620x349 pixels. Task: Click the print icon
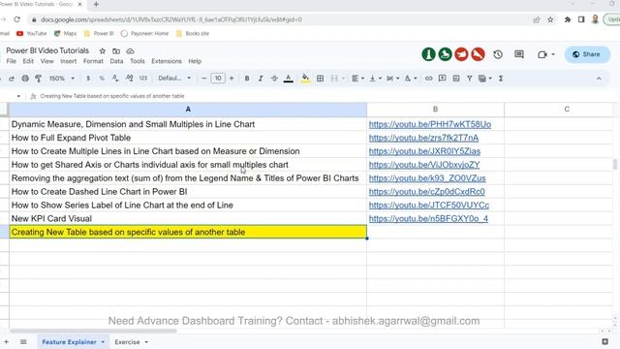pos(25,79)
